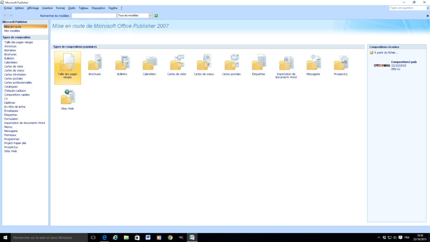Open Task View in the taskbar
430x242 pixels.
point(93,238)
